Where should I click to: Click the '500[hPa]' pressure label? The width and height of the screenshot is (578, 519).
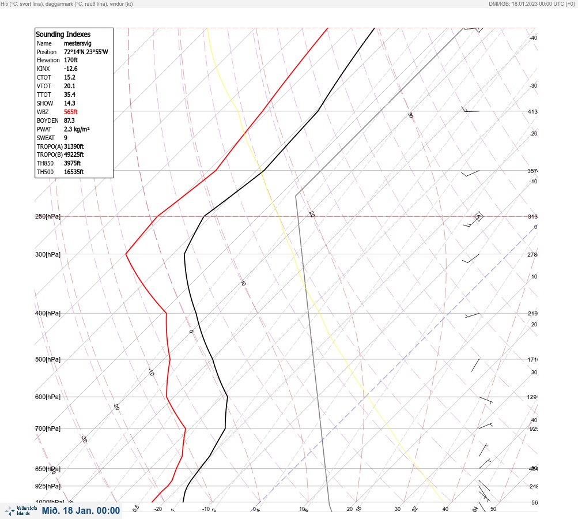tap(48, 359)
